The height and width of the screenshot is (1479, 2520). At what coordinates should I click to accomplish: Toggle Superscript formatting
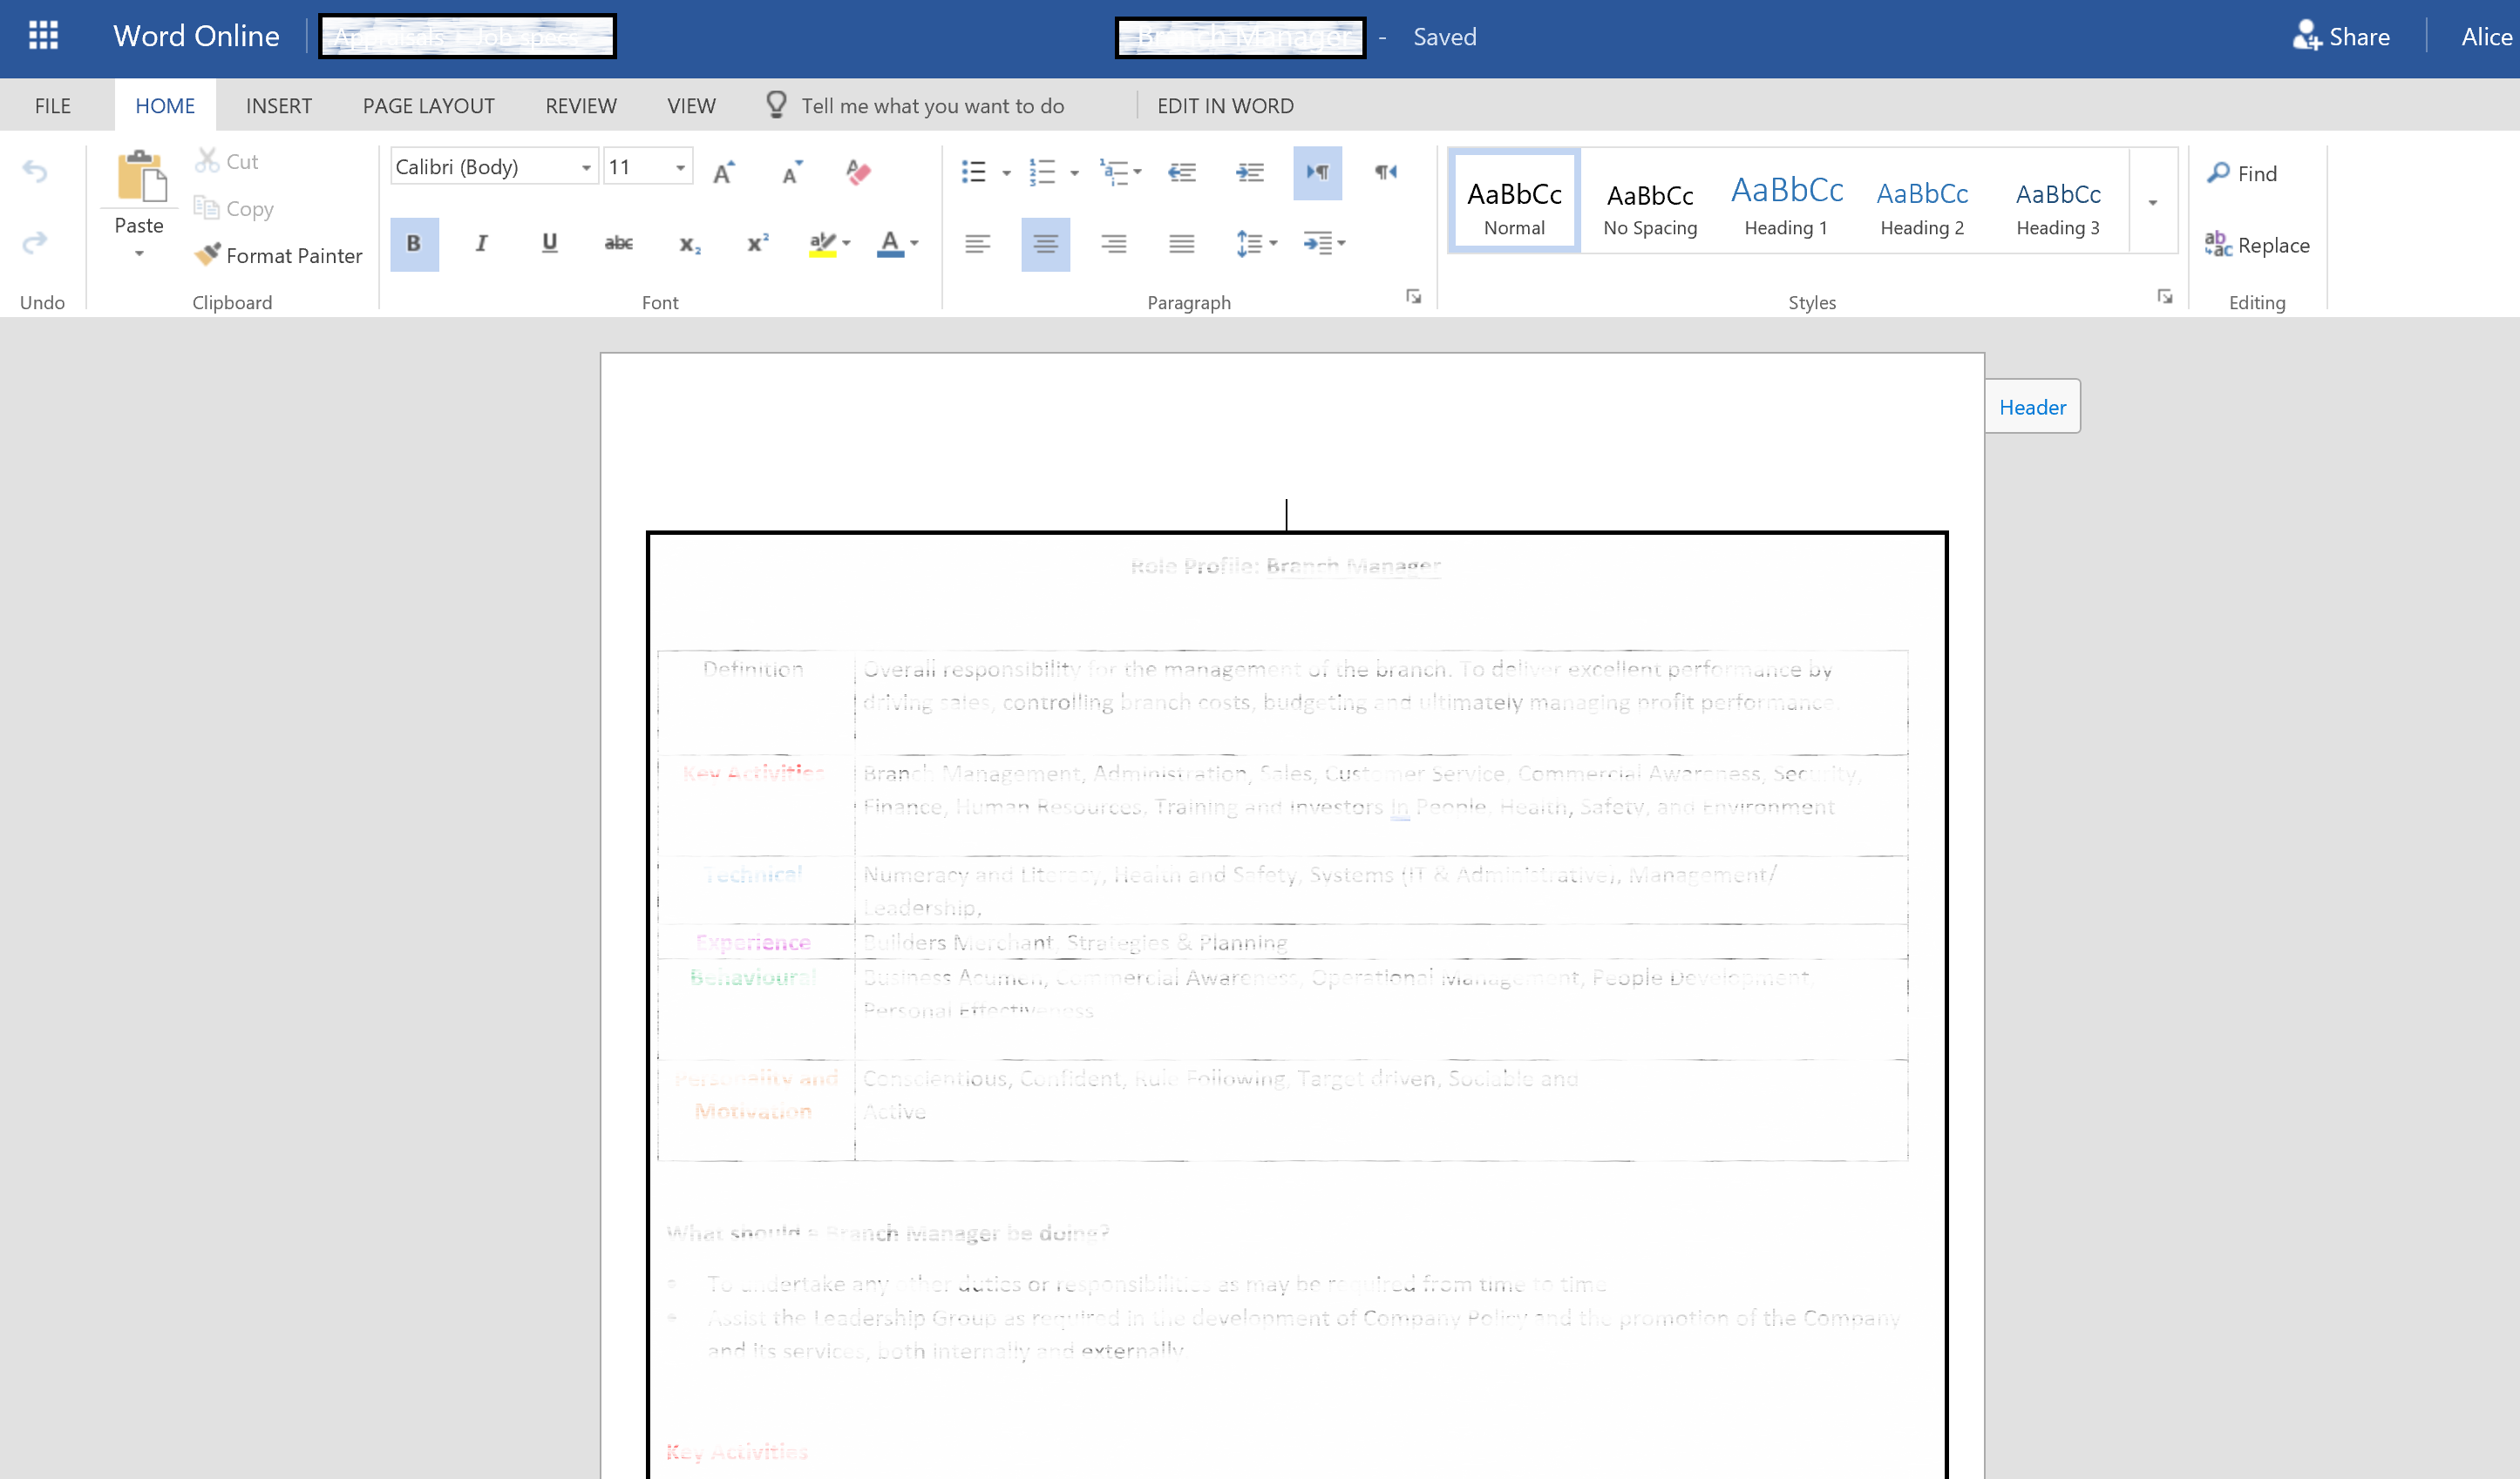[x=758, y=244]
